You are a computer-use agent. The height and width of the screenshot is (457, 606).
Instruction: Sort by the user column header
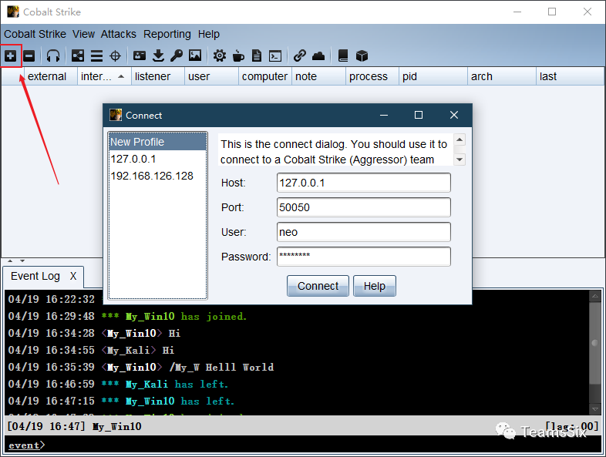pos(211,76)
